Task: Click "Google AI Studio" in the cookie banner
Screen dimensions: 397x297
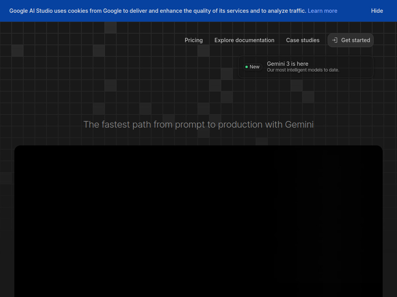Action: [31, 11]
